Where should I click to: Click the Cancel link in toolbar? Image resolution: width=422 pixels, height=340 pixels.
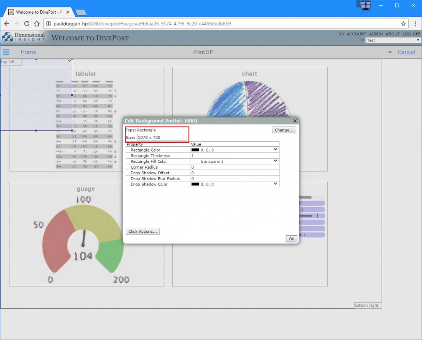click(x=406, y=52)
